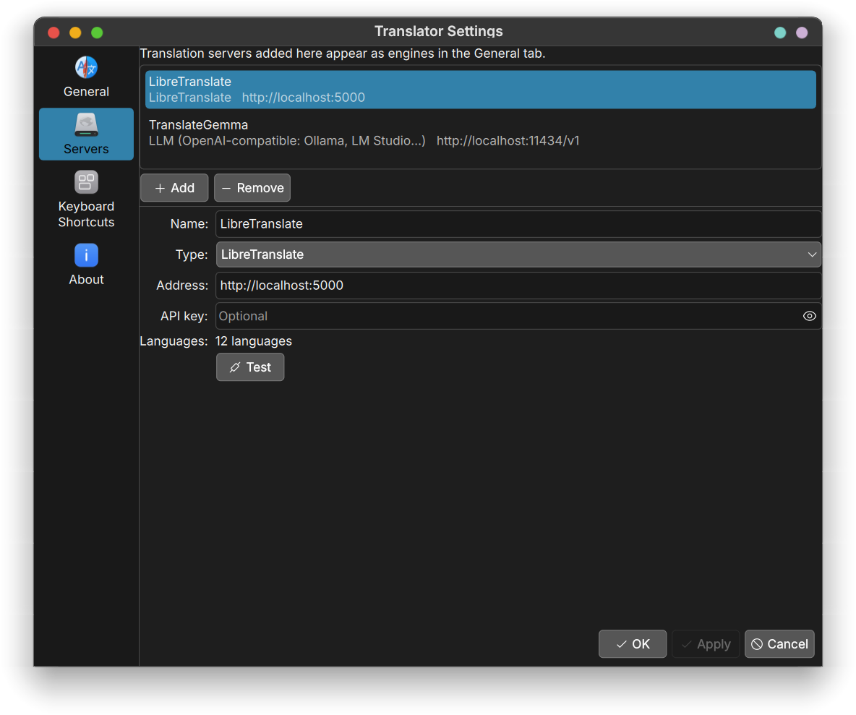Image resolution: width=856 pixels, height=715 pixels.
Task: Click the 'Address:' label
Action: (x=182, y=286)
